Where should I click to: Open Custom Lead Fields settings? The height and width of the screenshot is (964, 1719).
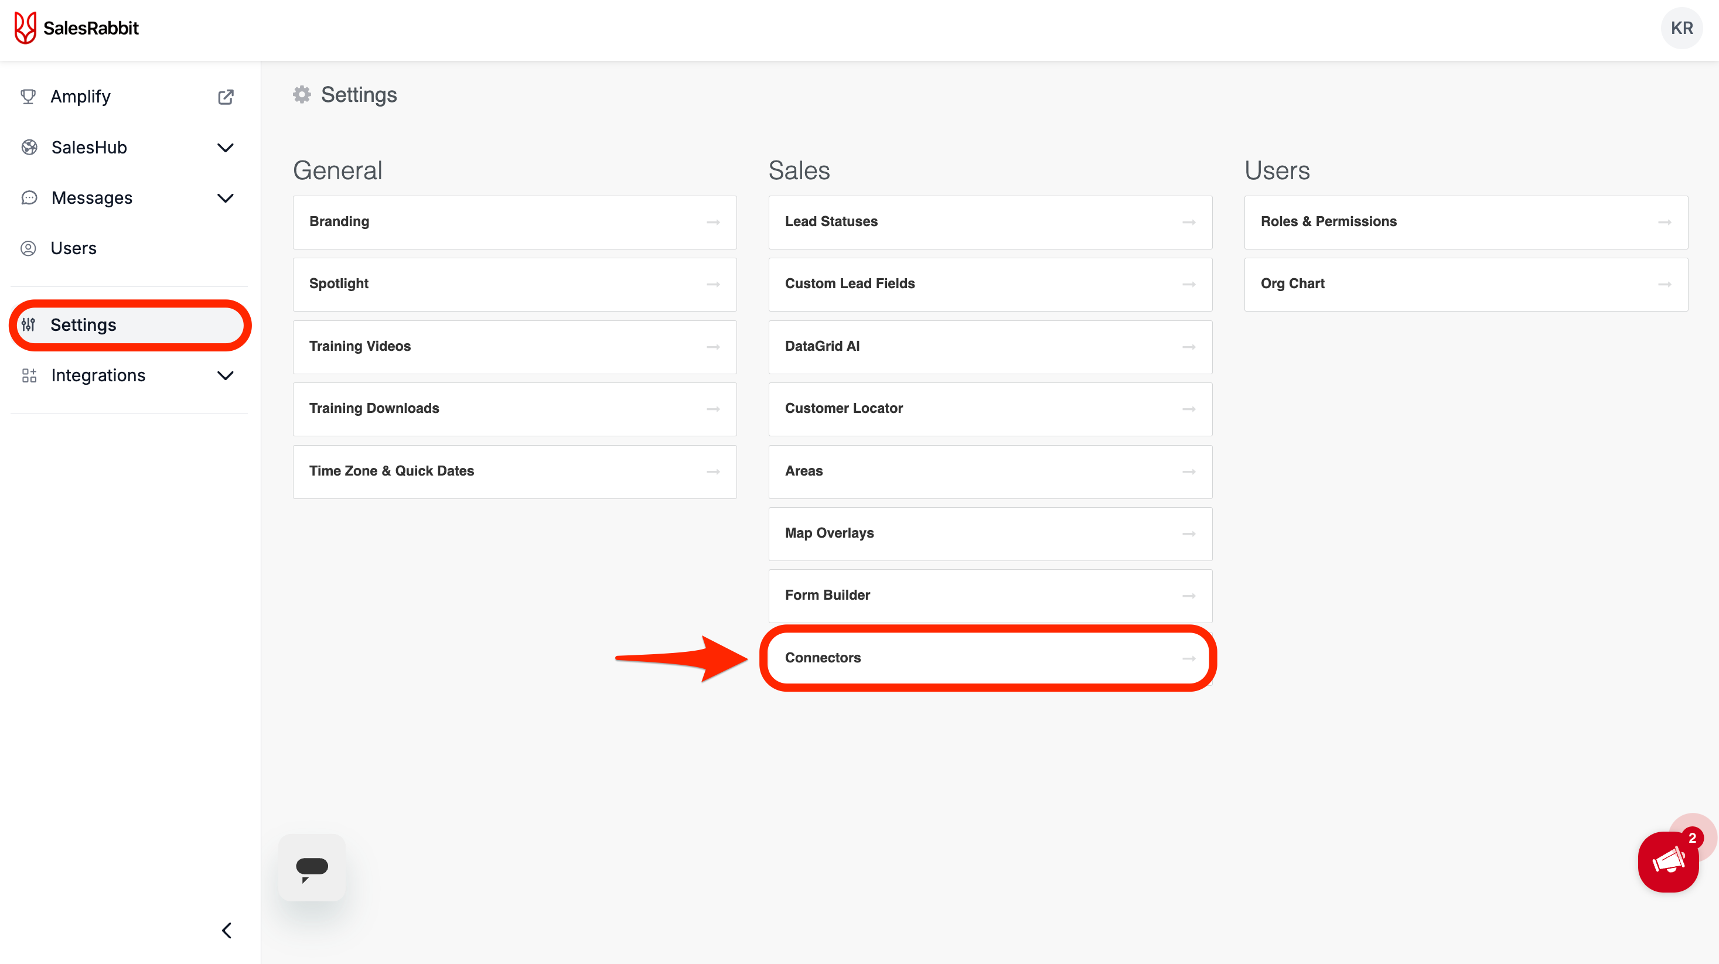coord(989,283)
